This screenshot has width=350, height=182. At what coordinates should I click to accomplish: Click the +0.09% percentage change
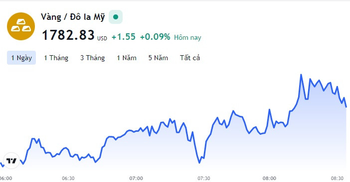[x=155, y=37]
